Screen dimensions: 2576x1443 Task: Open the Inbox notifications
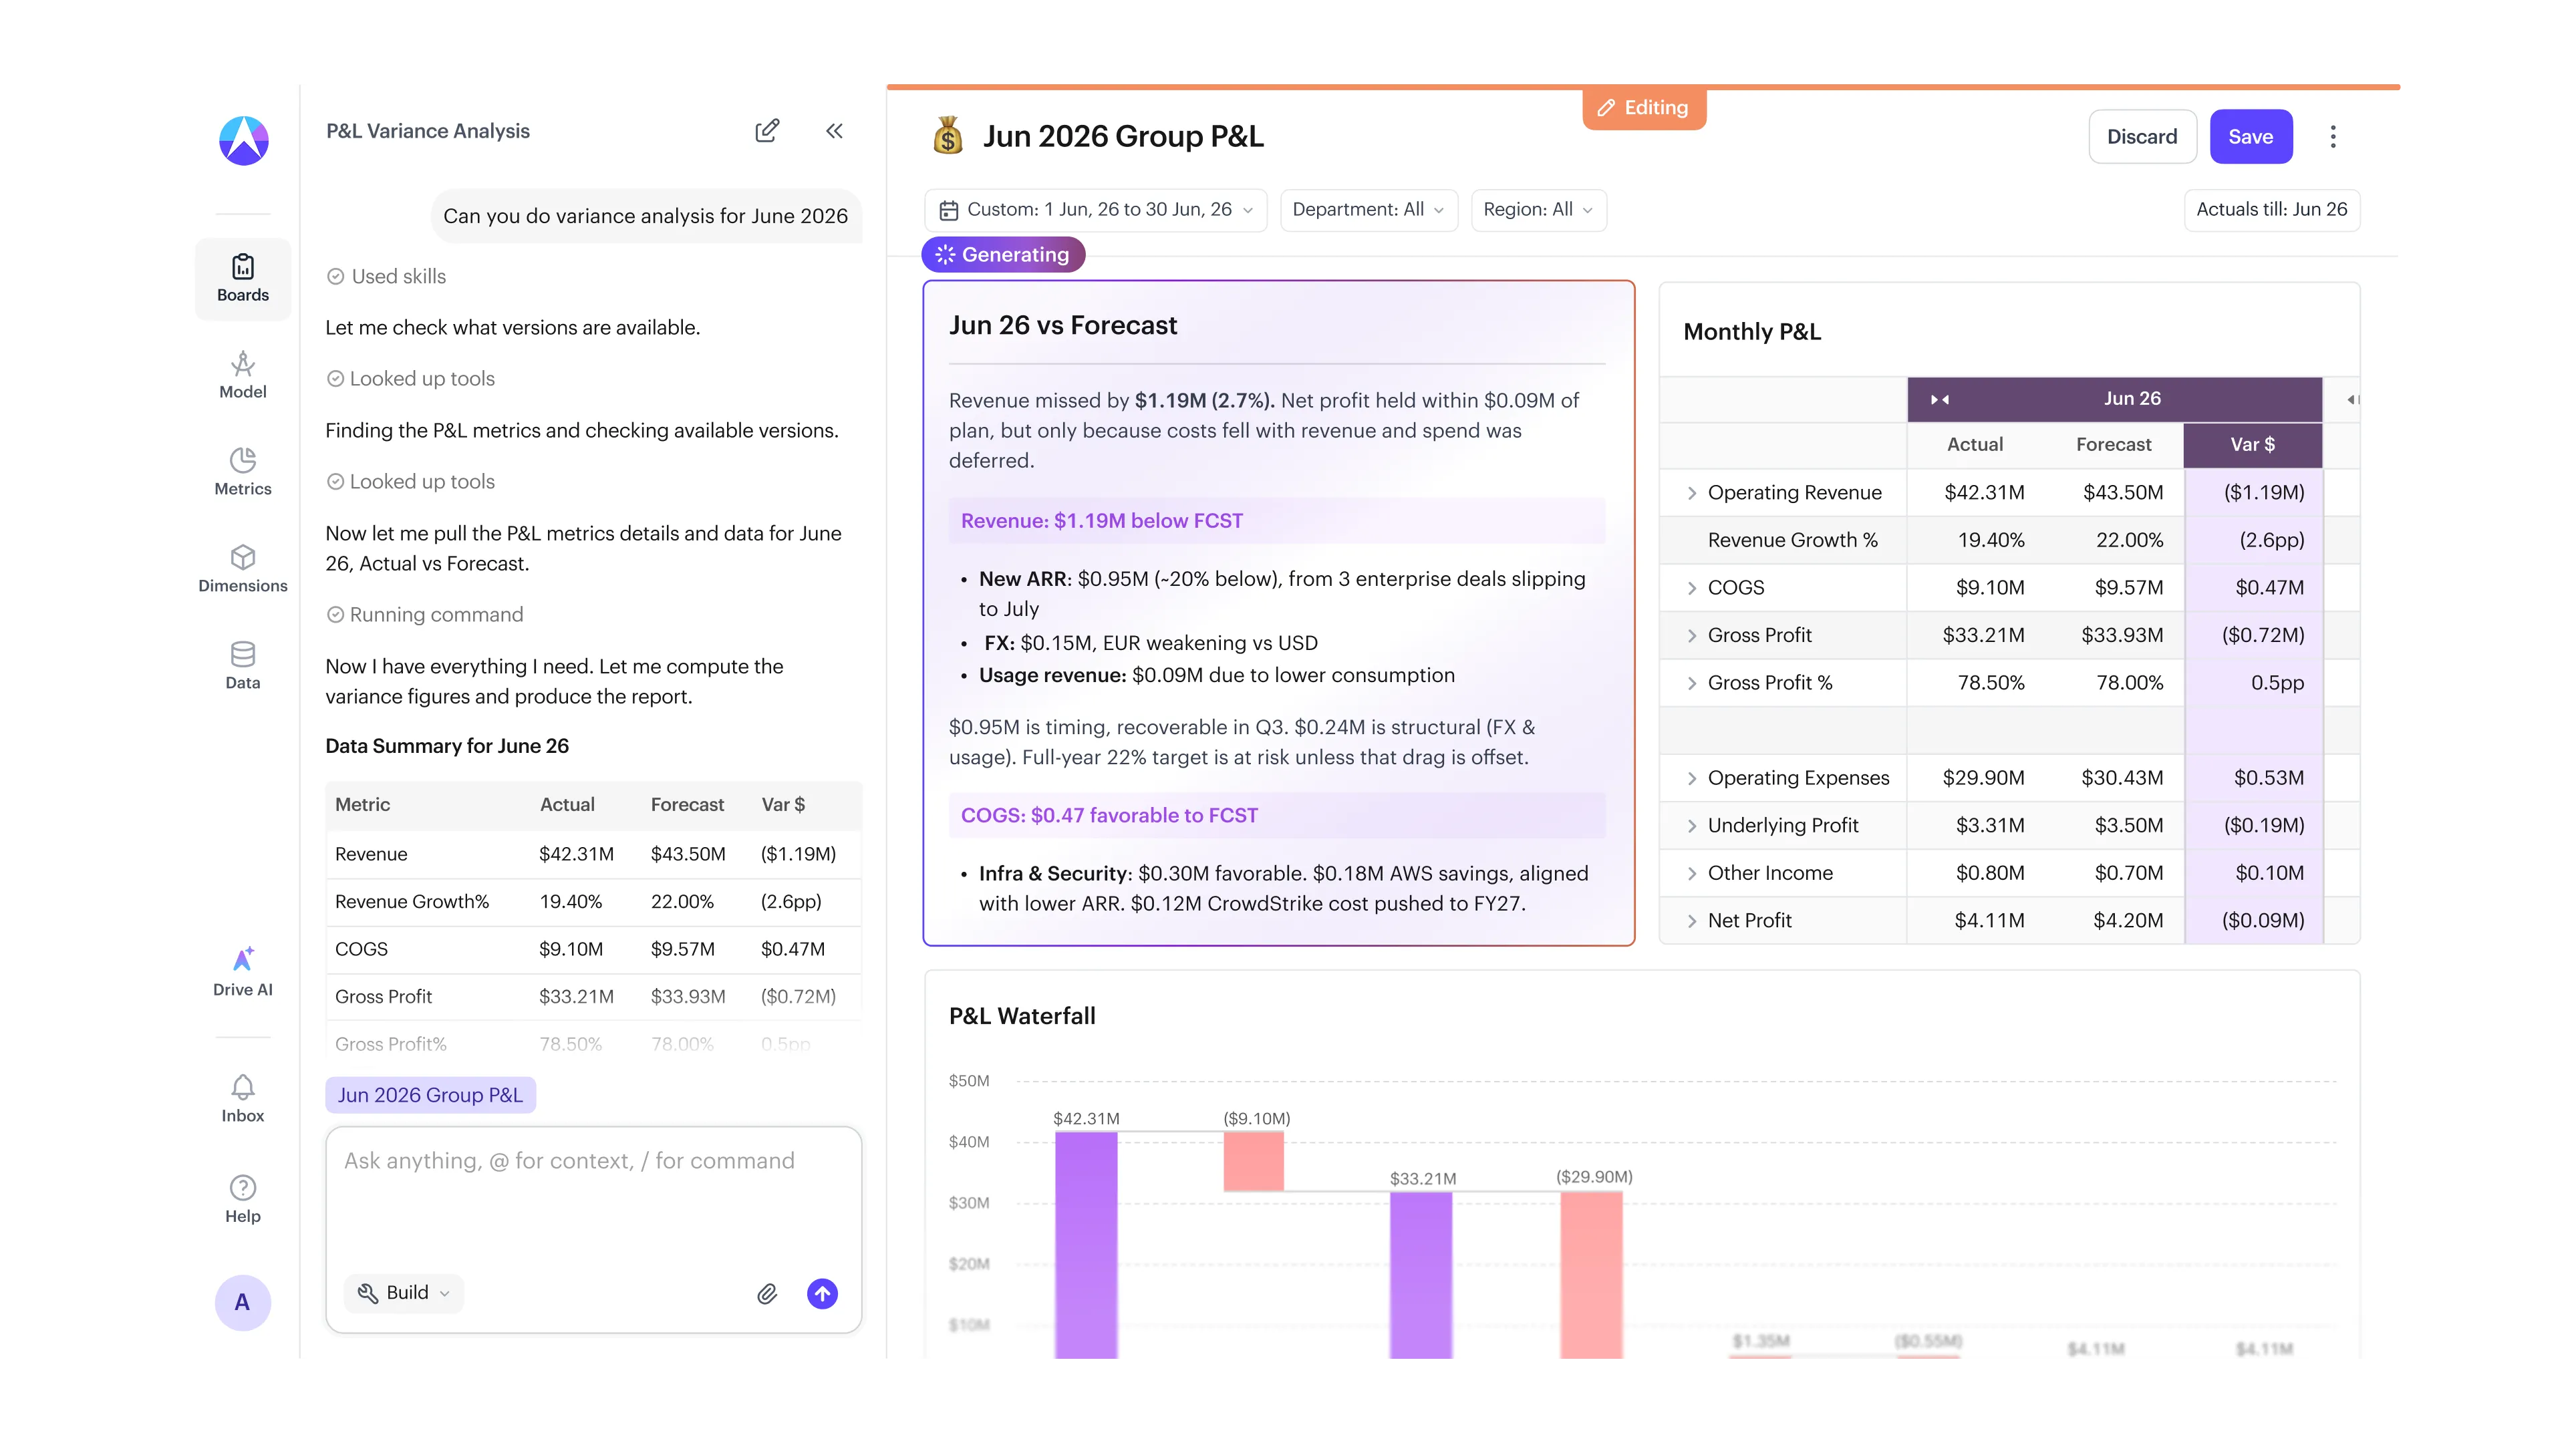pos(243,1099)
